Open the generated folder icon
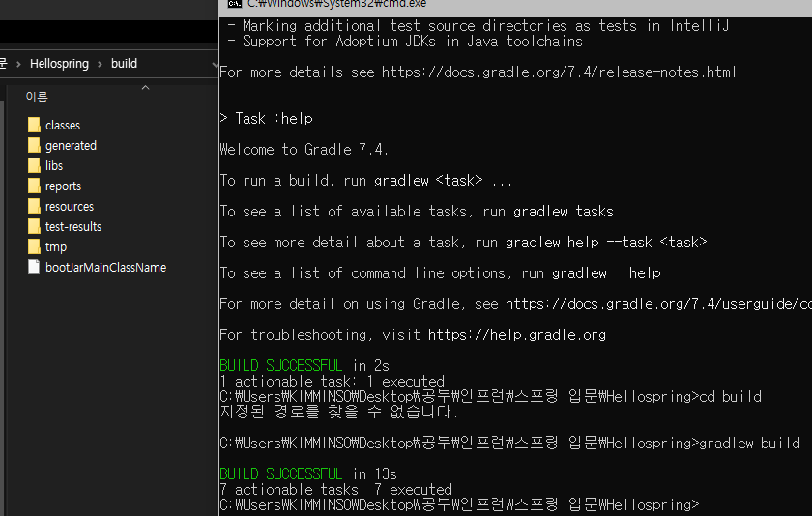Image resolution: width=812 pixels, height=516 pixels. (34, 146)
